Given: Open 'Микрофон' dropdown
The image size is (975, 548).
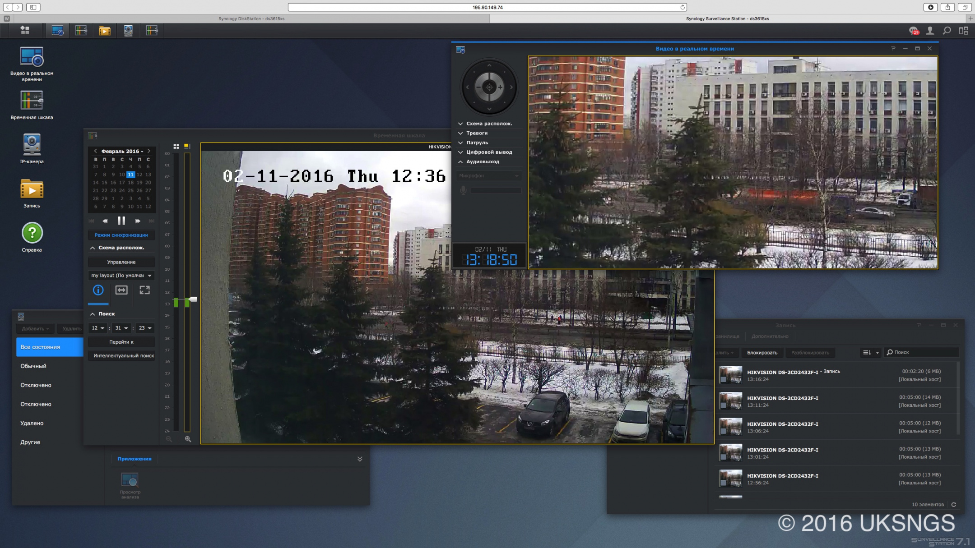Looking at the screenshot, I should [489, 175].
